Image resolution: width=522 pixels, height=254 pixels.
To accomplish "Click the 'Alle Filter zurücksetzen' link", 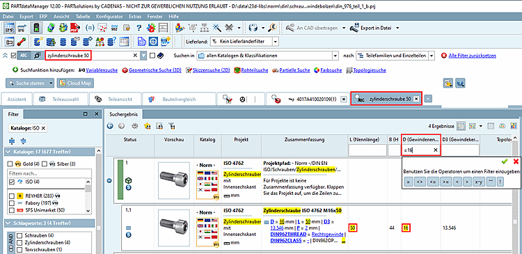I will pos(473,56).
